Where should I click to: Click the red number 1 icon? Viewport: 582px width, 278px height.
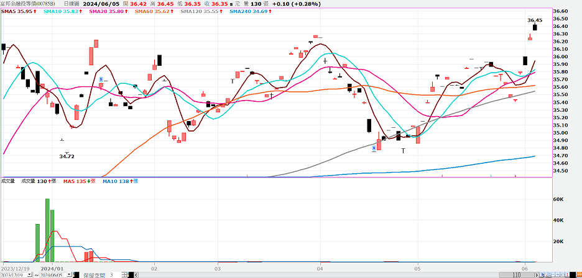[566, 274]
